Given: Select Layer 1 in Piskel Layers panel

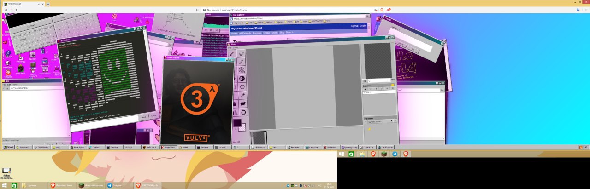Looking at the screenshot, I should pos(379,92).
